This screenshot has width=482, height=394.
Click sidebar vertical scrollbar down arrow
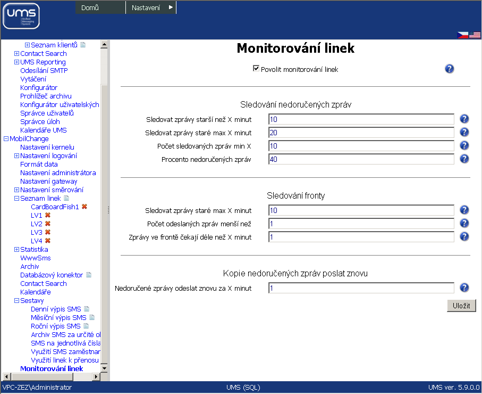point(104,368)
